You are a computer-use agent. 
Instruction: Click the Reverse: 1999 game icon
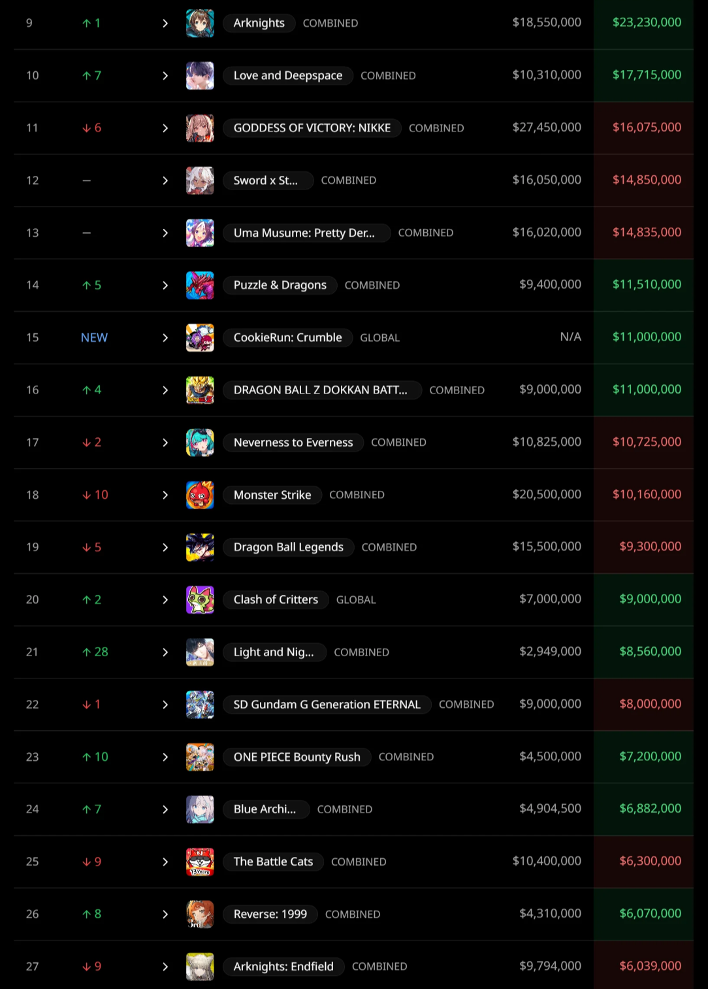click(x=200, y=914)
